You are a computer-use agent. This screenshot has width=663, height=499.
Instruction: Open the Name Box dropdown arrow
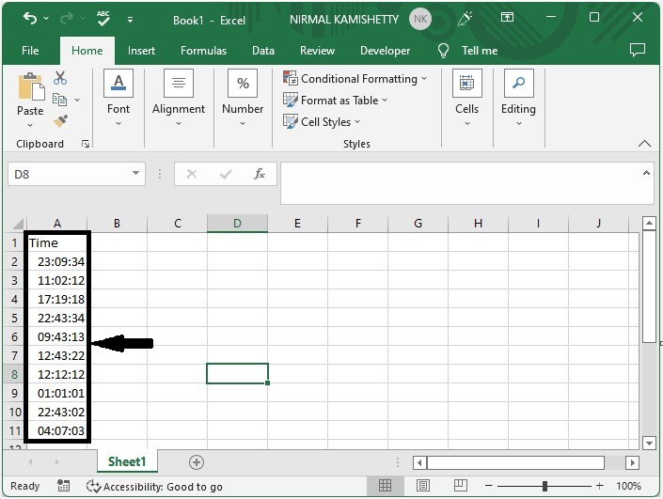point(135,173)
